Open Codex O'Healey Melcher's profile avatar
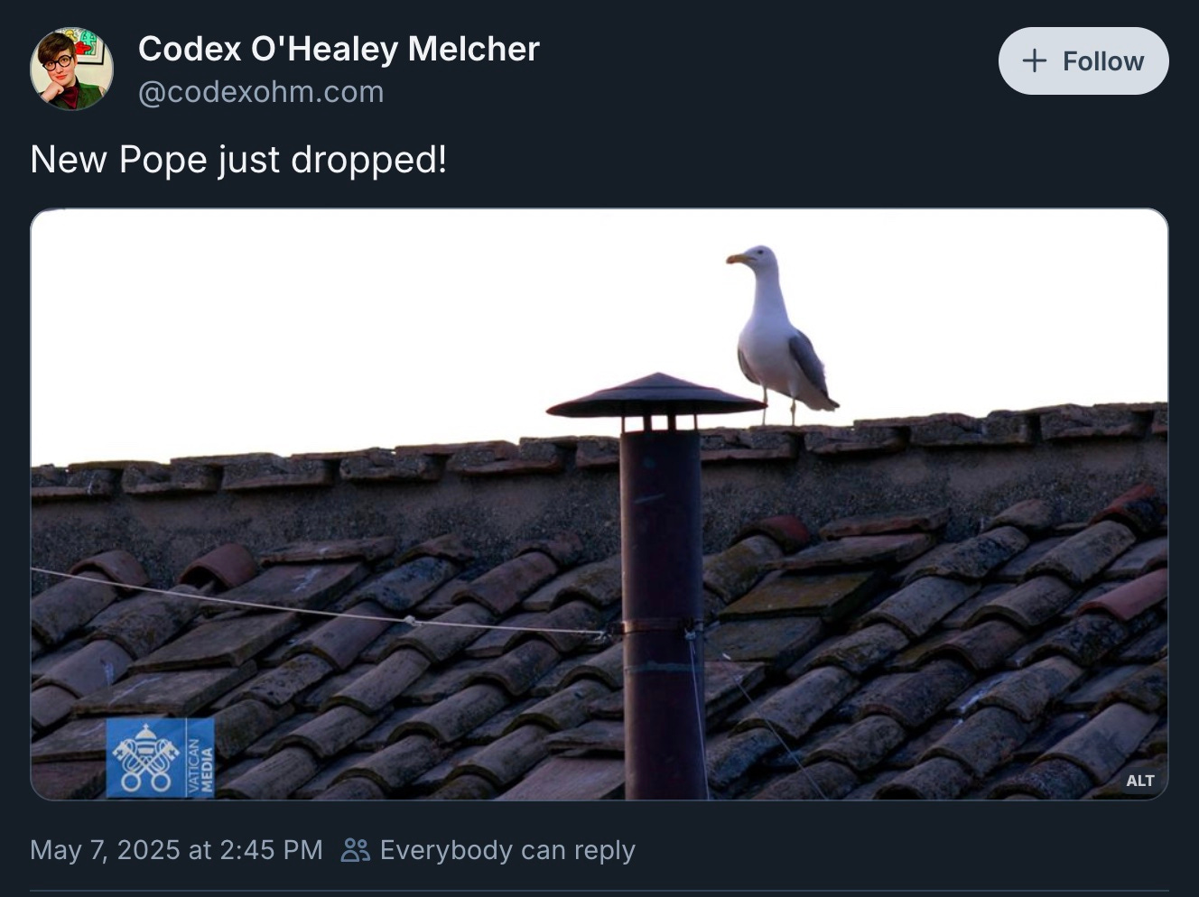Viewport: 1199px width, 897px height. [71, 69]
